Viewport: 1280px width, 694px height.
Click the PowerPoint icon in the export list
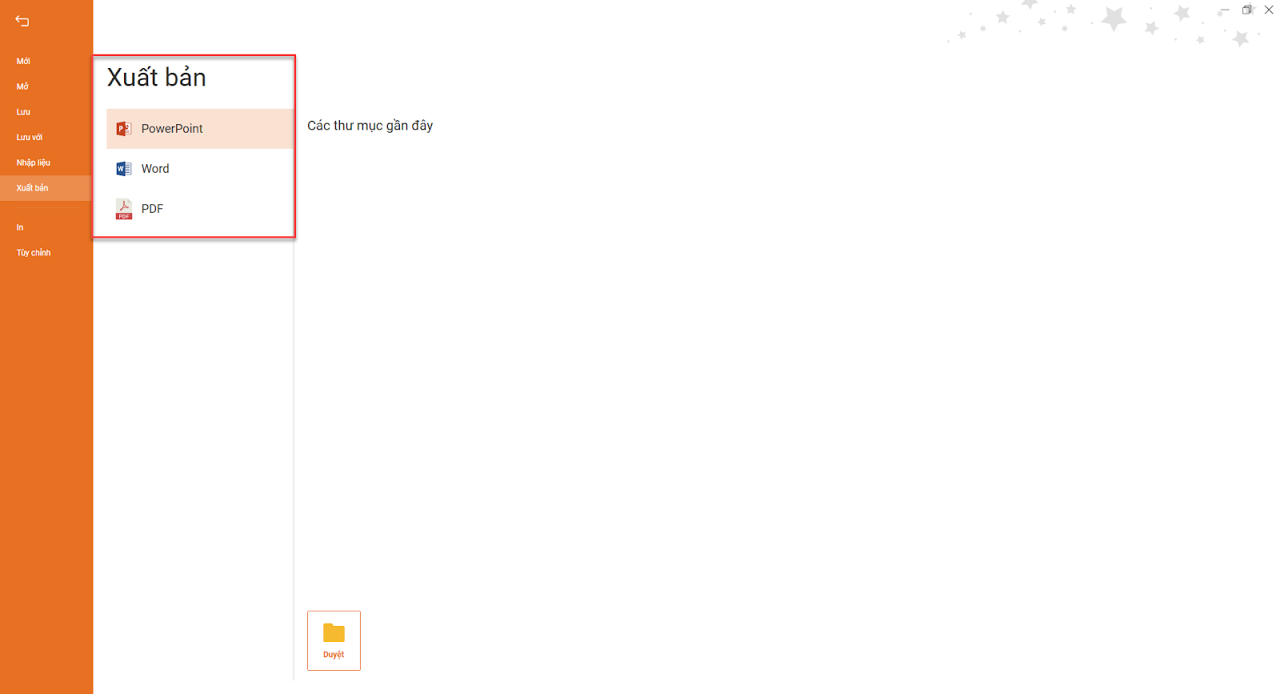click(123, 129)
